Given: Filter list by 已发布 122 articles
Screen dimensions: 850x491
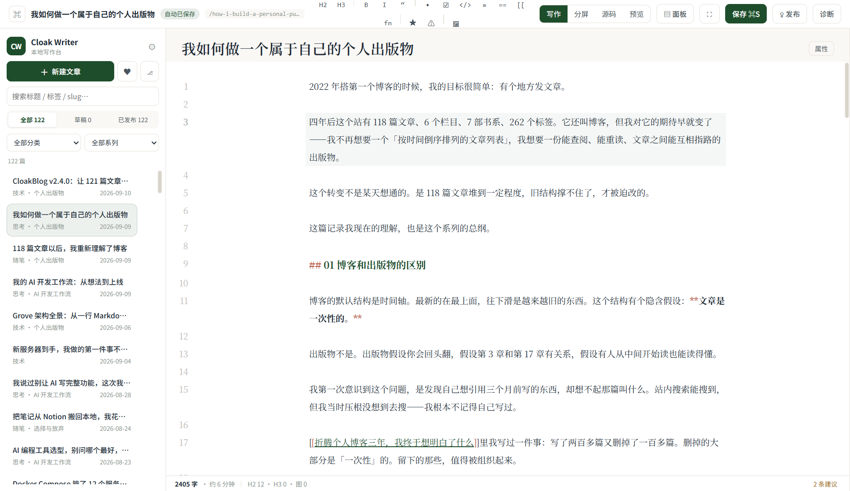Looking at the screenshot, I should click(x=133, y=120).
